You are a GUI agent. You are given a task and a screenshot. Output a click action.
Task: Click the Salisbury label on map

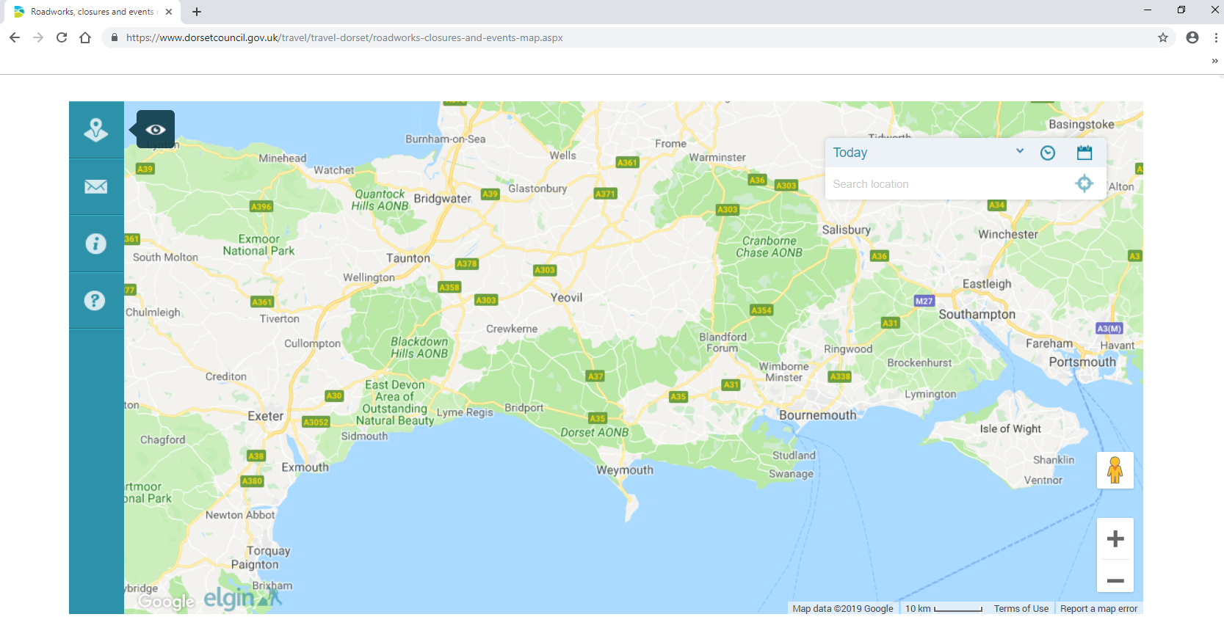click(x=847, y=230)
